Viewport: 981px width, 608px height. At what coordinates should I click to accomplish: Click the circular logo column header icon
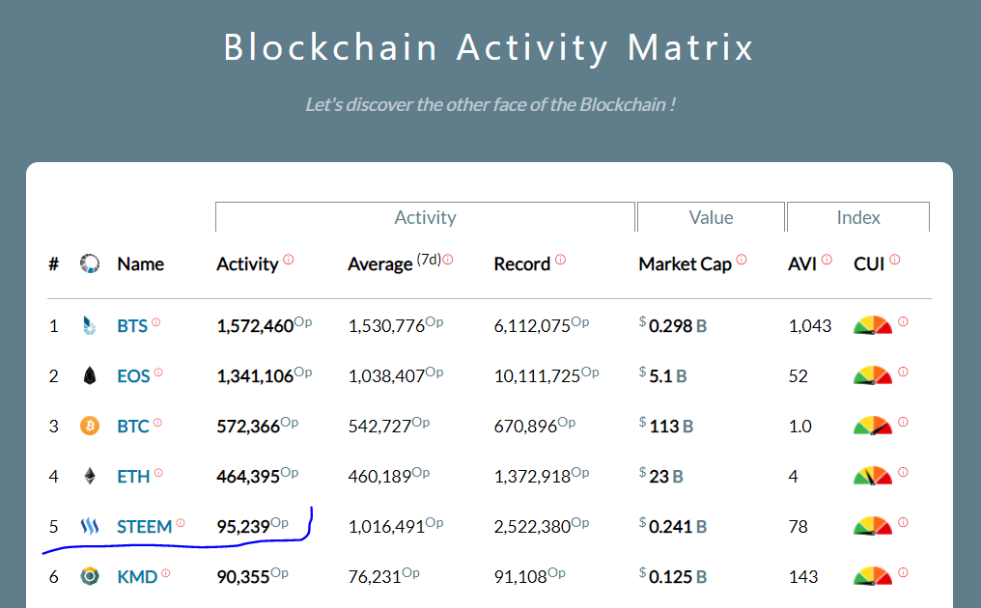[90, 263]
